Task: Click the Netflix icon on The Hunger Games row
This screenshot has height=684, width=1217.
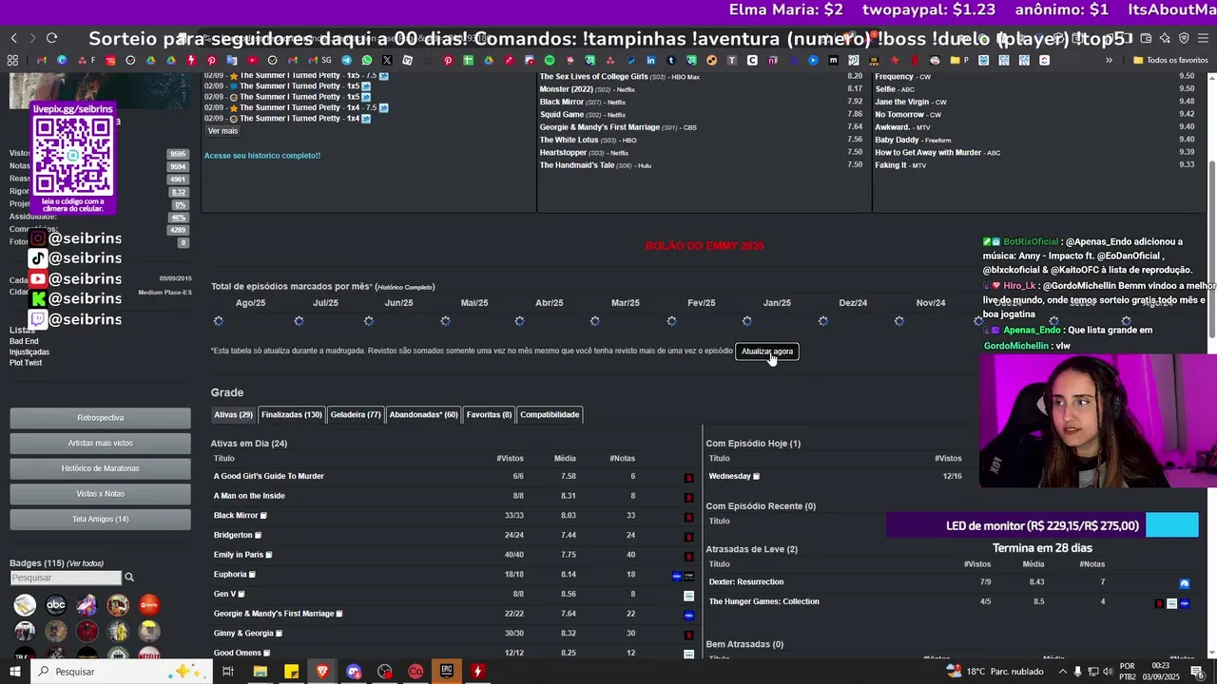Action: tap(1159, 603)
